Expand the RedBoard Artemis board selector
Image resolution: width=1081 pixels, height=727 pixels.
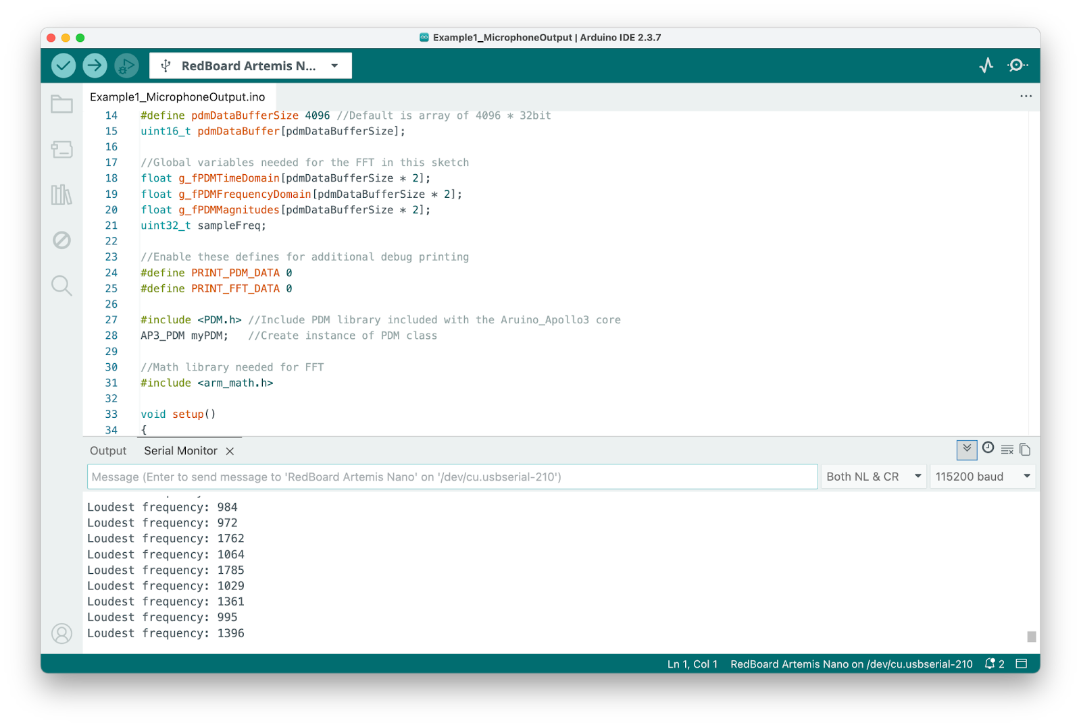[x=251, y=65]
